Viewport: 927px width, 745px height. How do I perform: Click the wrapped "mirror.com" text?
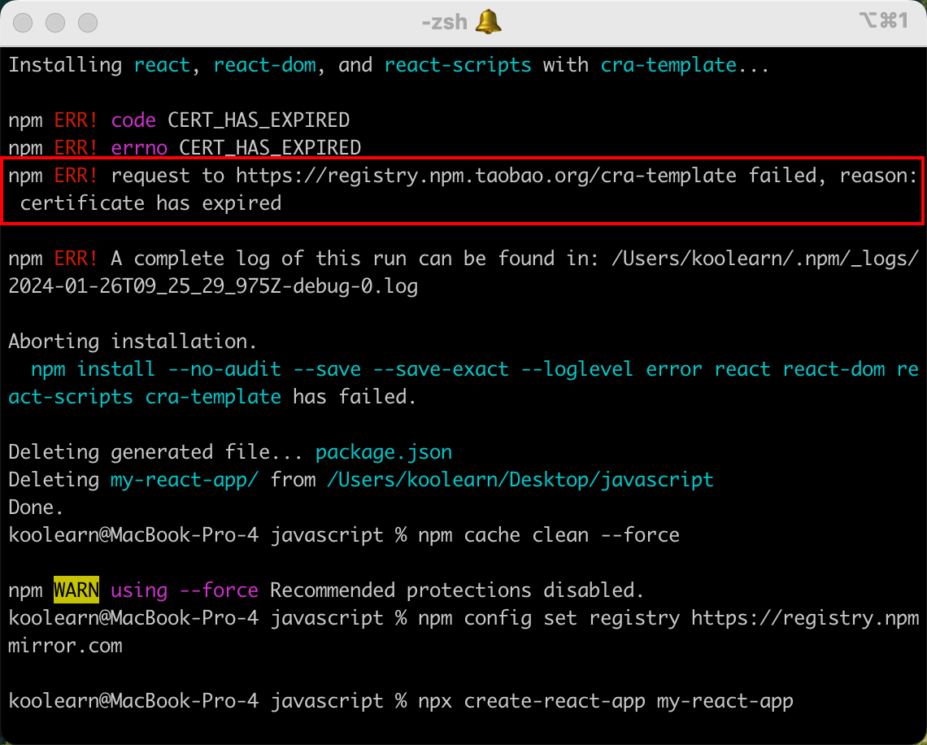tap(66, 646)
